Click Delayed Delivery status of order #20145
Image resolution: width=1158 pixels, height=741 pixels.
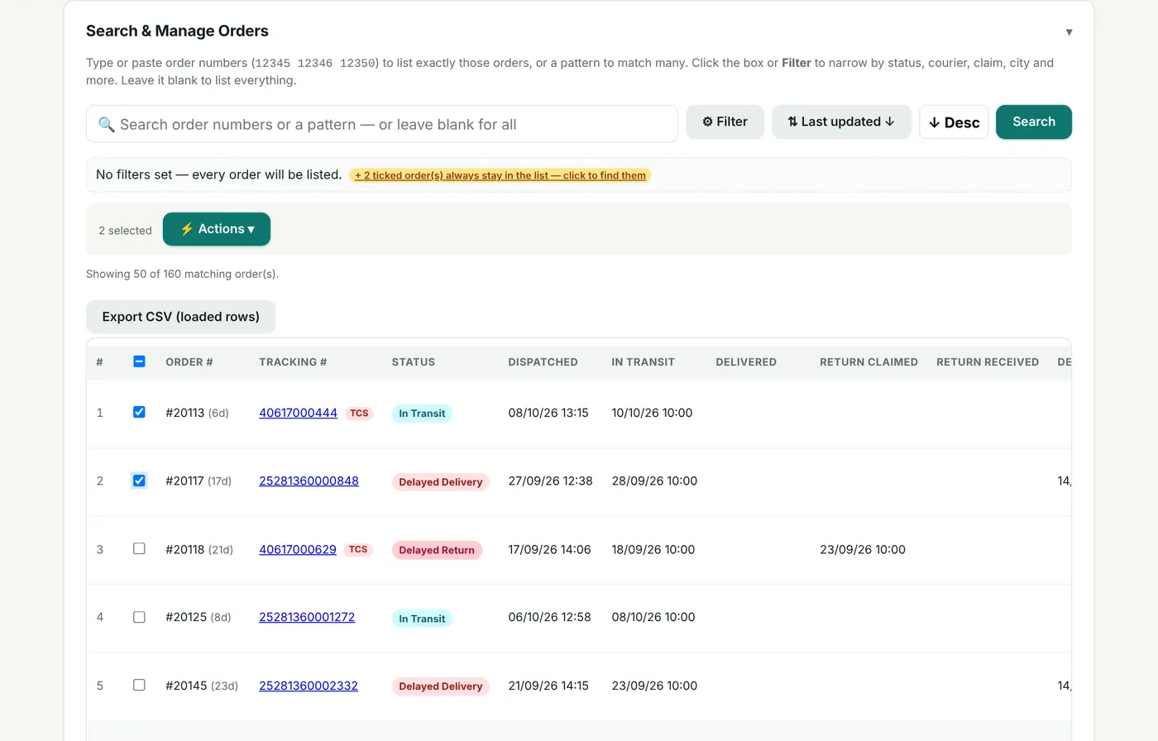441,686
